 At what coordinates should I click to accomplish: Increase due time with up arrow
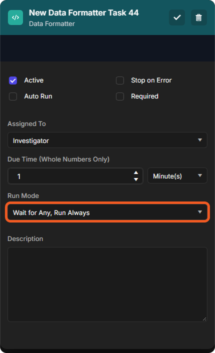click(x=136, y=172)
